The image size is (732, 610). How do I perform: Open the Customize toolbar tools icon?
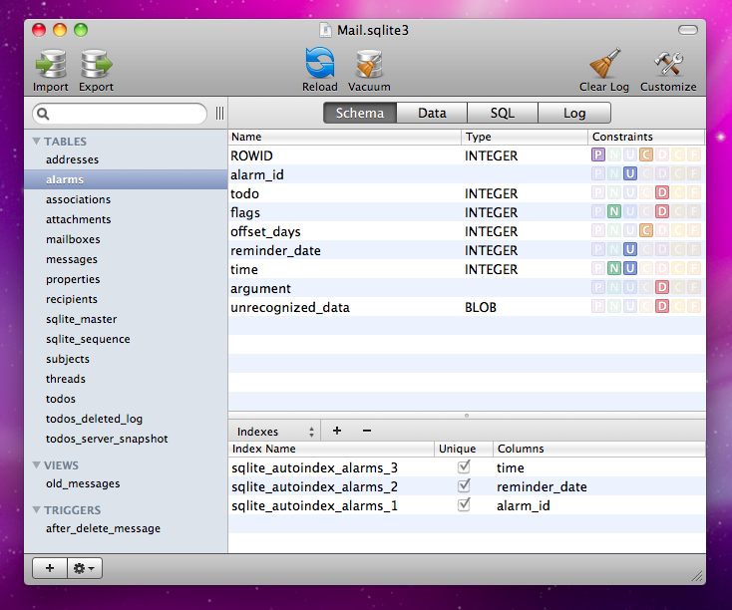668,64
